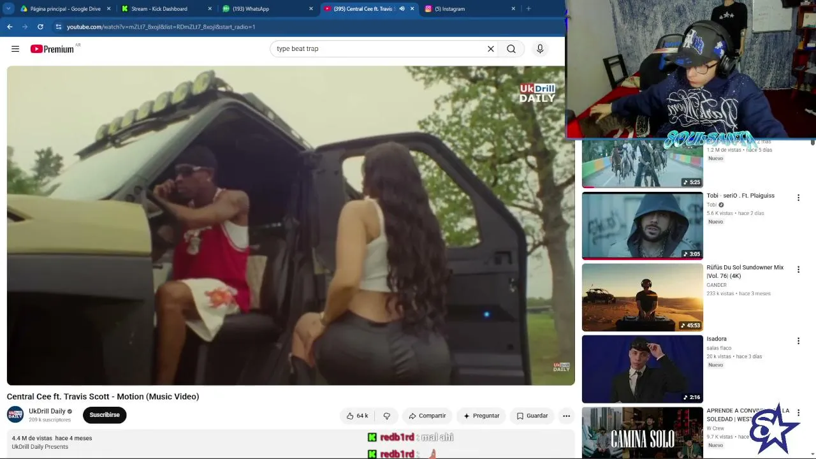Open the Tobi channel link
816x459 pixels.
(x=711, y=205)
